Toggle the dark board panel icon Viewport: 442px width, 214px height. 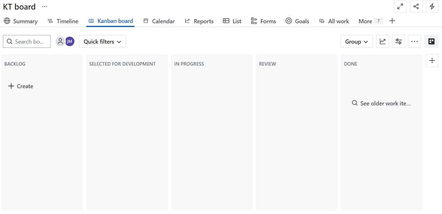(x=431, y=41)
